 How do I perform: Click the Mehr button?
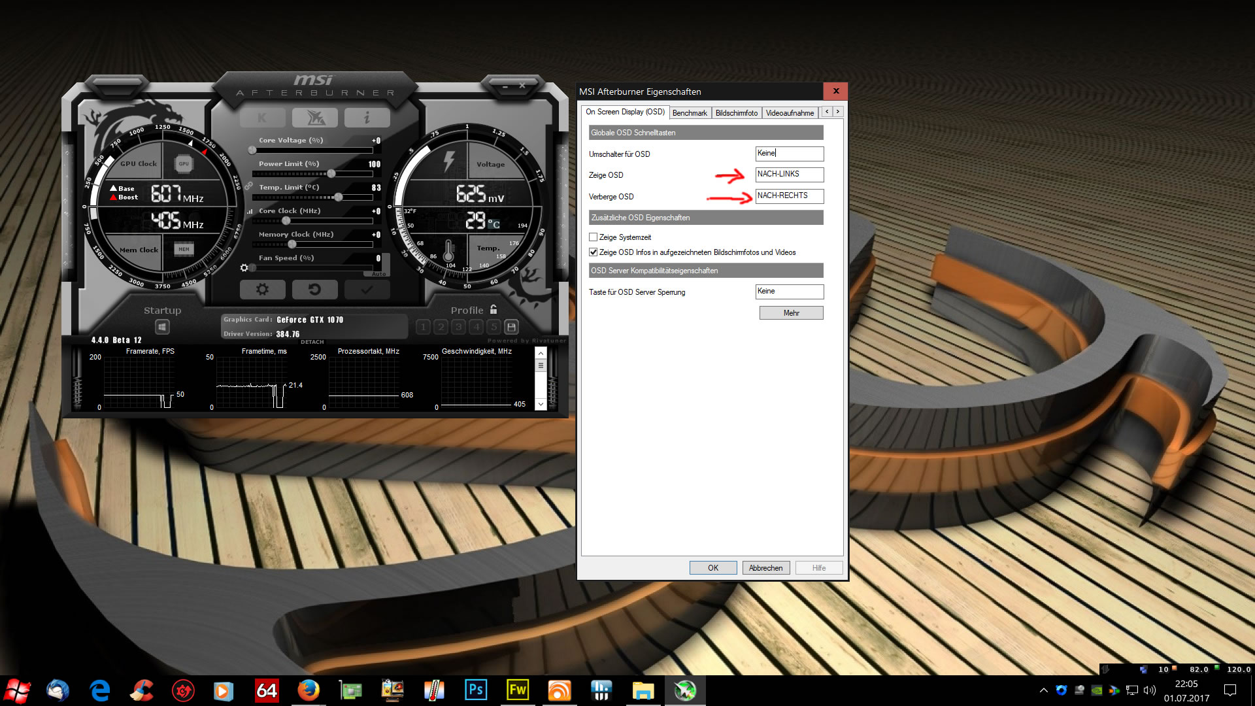[791, 313]
